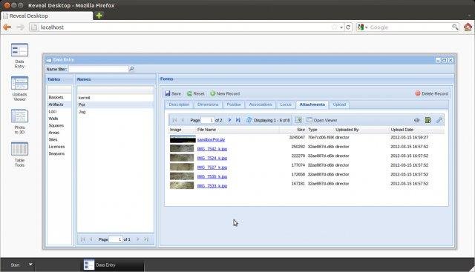Viewport: 475px width, 272px height.
Task: Select Jug in the Names list
Action: 115,112
